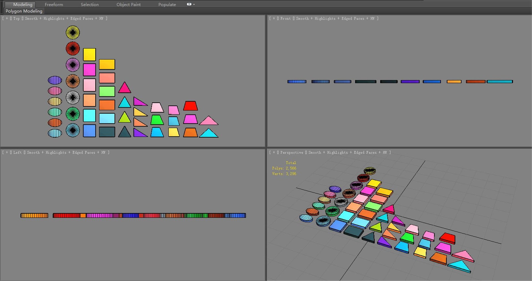Select the light green rectangle in Top viewport

click(107, 91)
